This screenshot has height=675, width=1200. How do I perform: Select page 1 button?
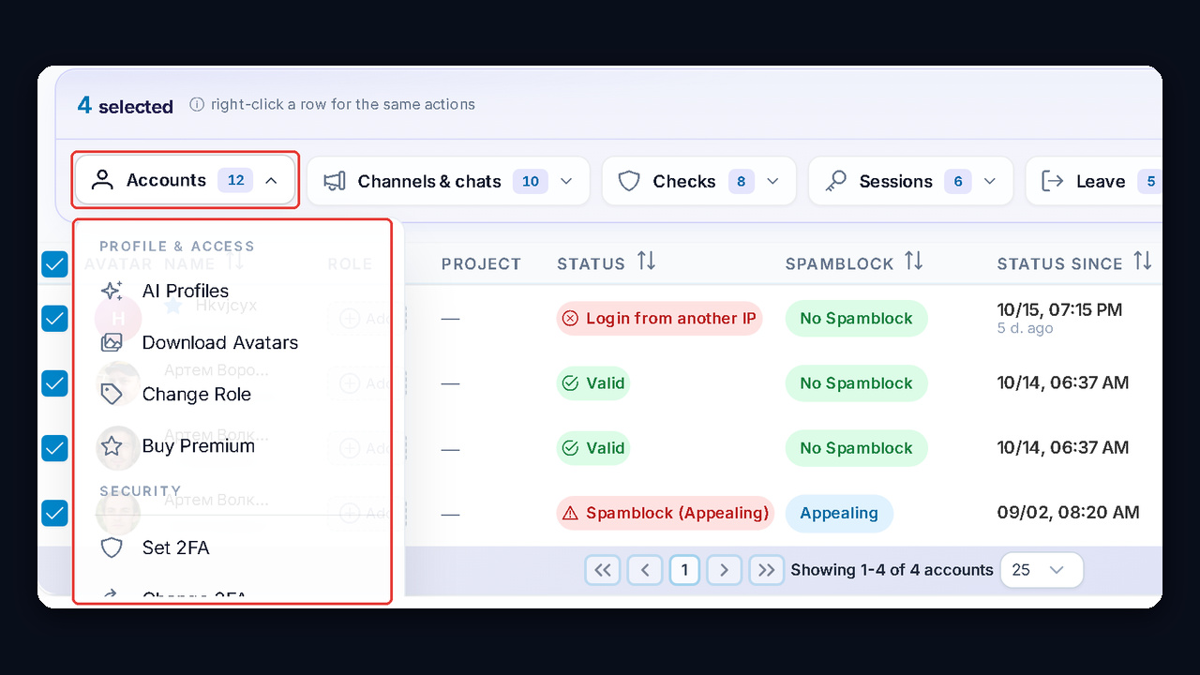point(684,570)
